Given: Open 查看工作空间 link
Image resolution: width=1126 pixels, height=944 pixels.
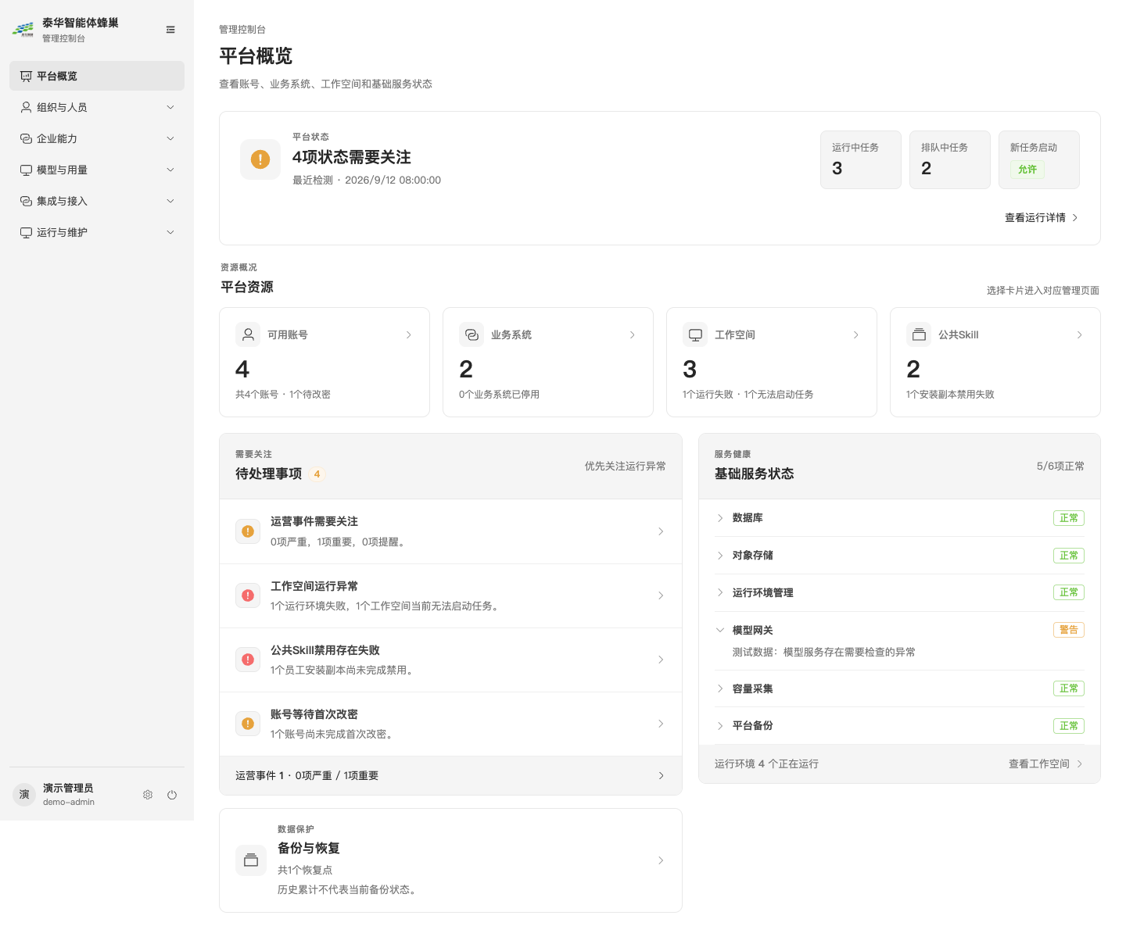Looking at the screenshot, I should (x=1045, y=764).
